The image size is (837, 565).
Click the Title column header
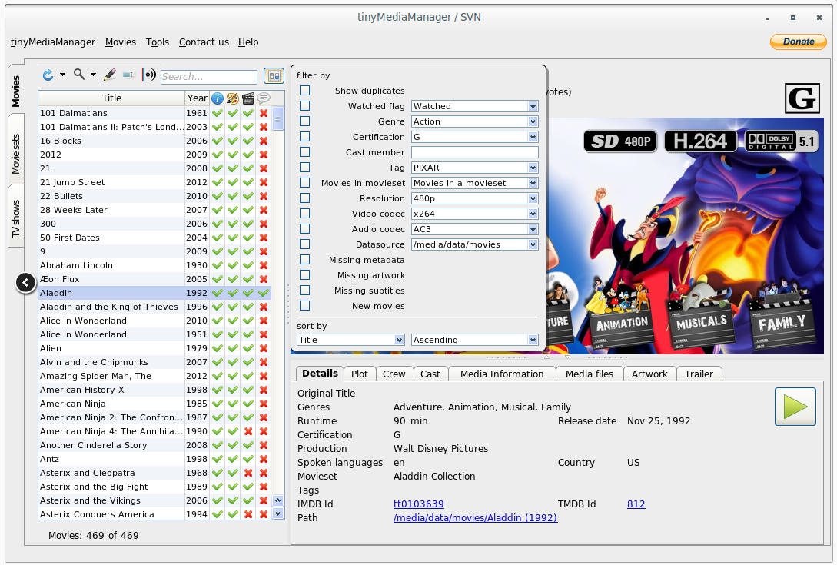[111, 98]
